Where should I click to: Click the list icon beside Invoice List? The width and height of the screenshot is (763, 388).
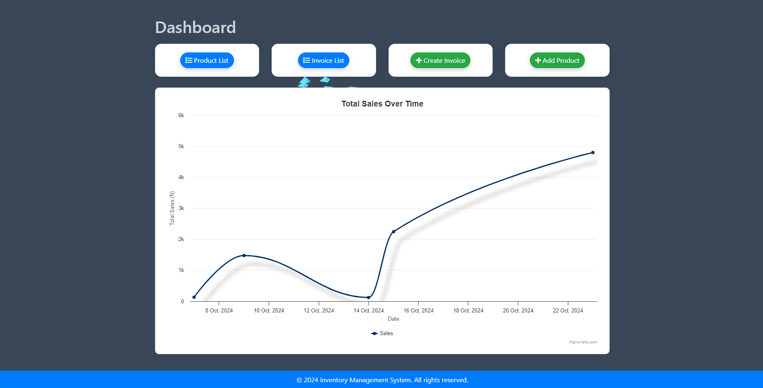click(306, 60)
